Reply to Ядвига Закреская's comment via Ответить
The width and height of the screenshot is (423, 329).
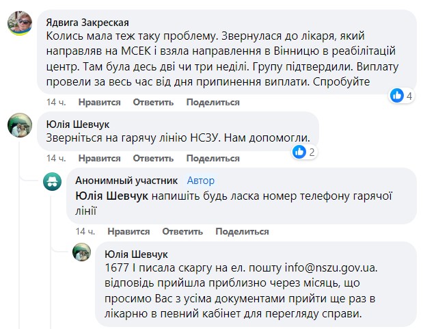[153, 102]
